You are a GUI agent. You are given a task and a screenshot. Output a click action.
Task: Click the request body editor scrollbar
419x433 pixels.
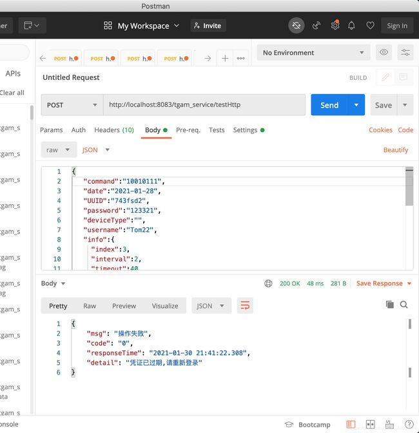coord(409,186)
